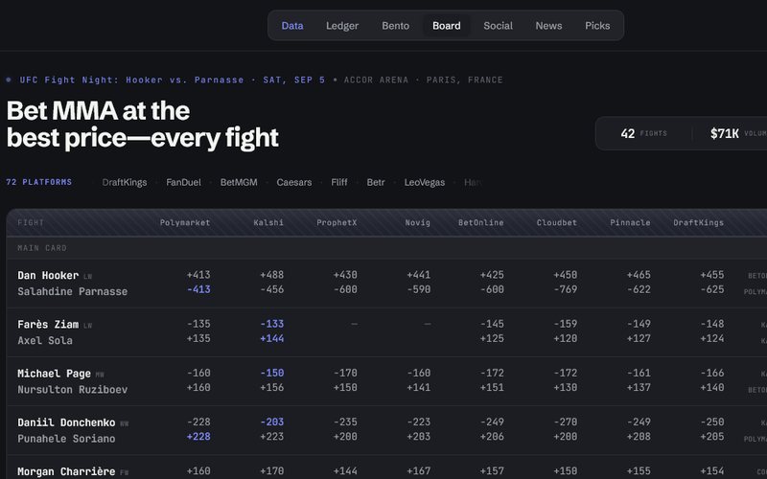Click the Kalshi column header

point(268,223)
